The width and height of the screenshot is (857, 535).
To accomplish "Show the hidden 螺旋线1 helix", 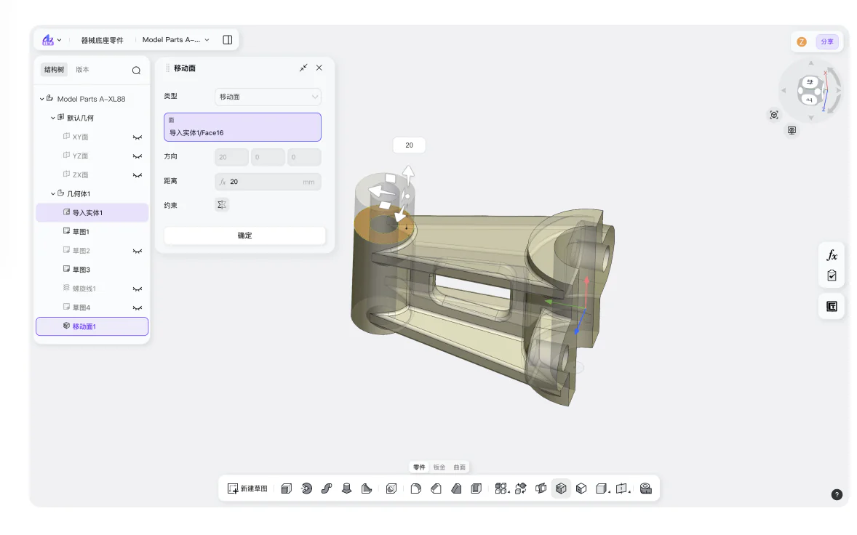I will pos(137,289).
